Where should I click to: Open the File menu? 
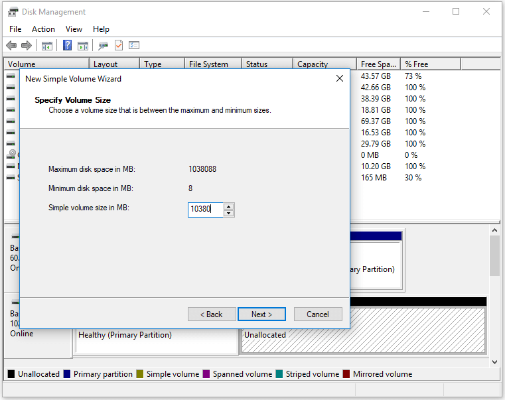15,29
